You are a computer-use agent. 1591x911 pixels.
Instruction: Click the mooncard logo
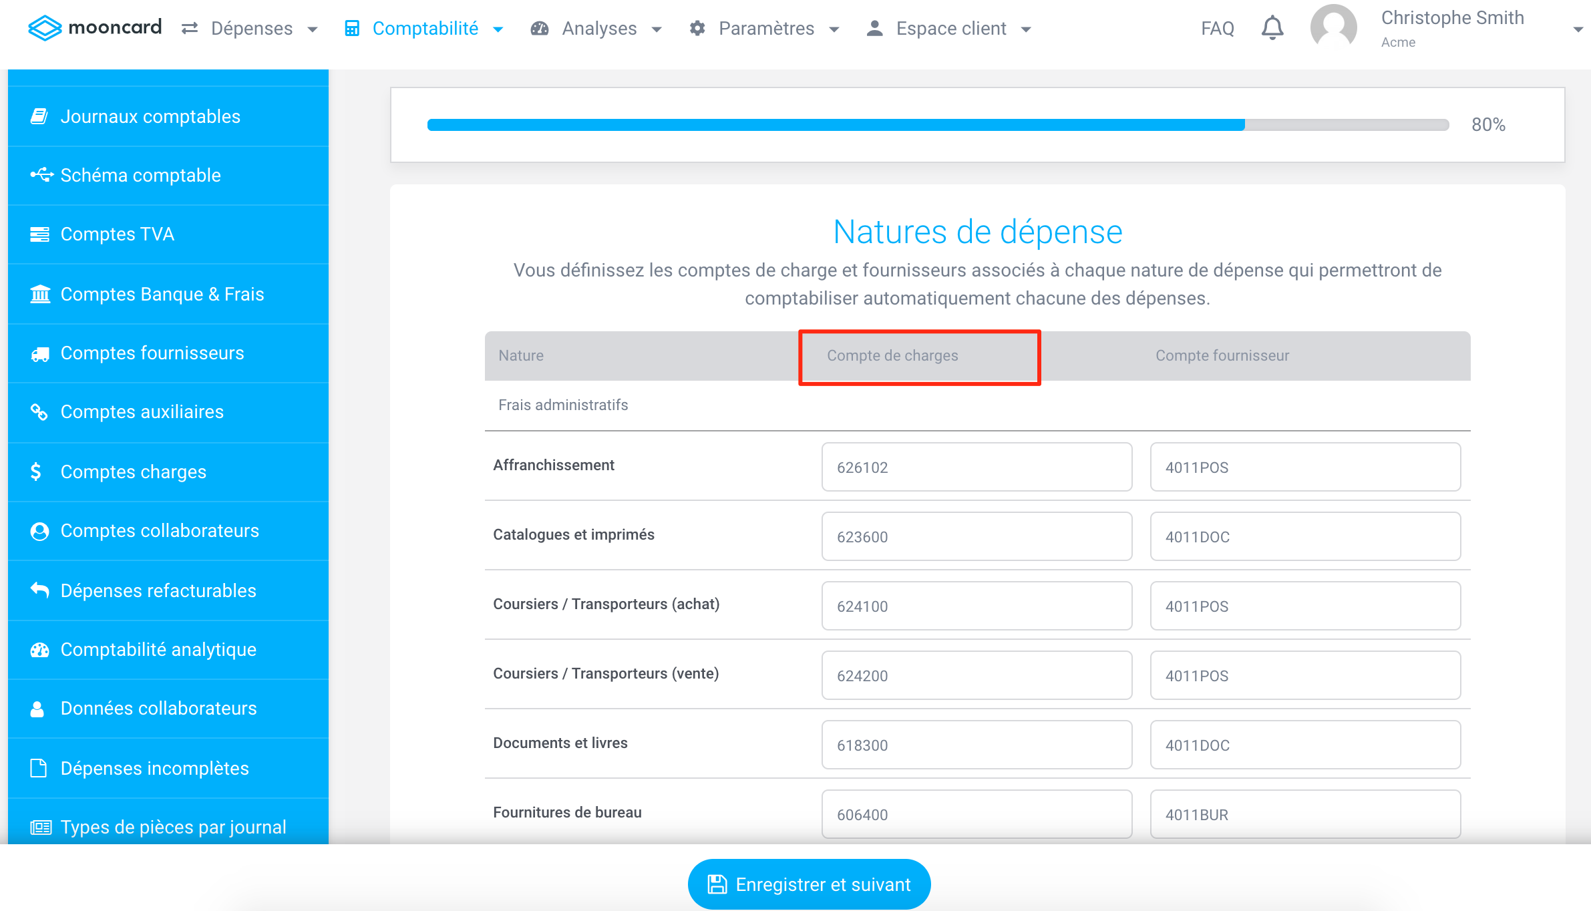(x=95, y=27)
